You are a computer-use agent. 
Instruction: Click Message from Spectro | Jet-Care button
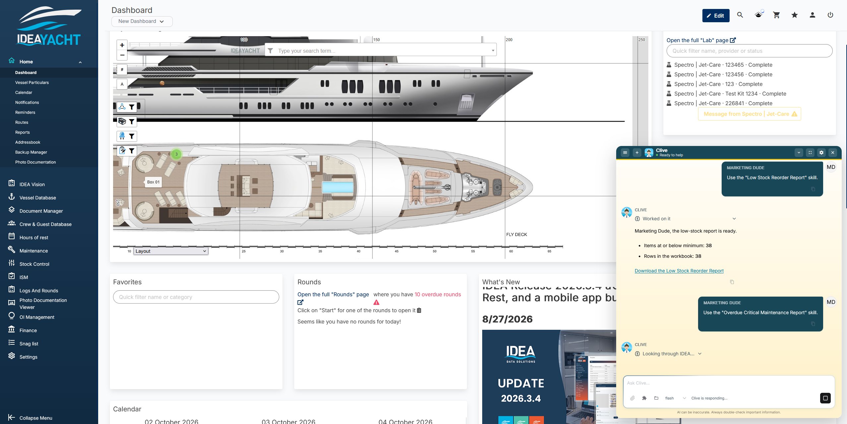coord(749,114)
